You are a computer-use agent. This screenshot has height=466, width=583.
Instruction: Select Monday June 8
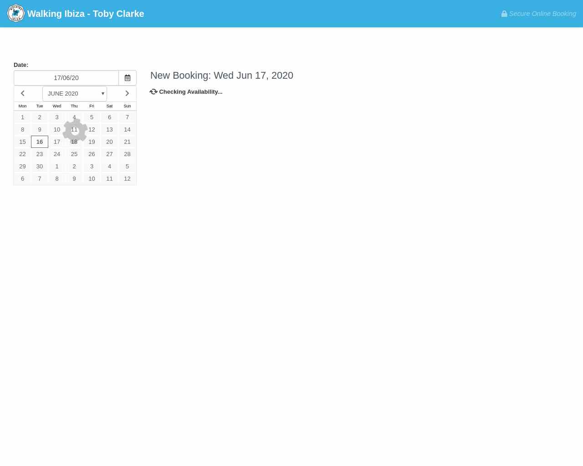point(22,130)
